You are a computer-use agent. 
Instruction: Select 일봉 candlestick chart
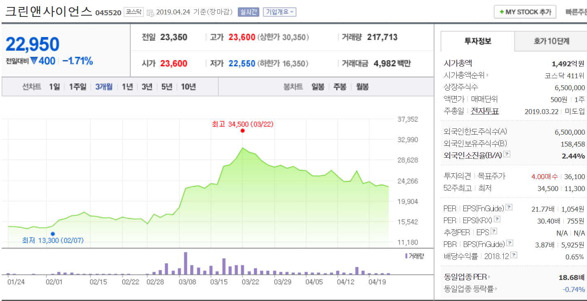318,87
